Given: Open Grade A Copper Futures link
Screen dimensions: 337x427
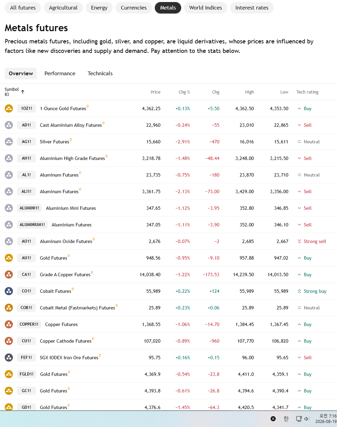Looking at the screenshot, I should (x=65, y=275).
